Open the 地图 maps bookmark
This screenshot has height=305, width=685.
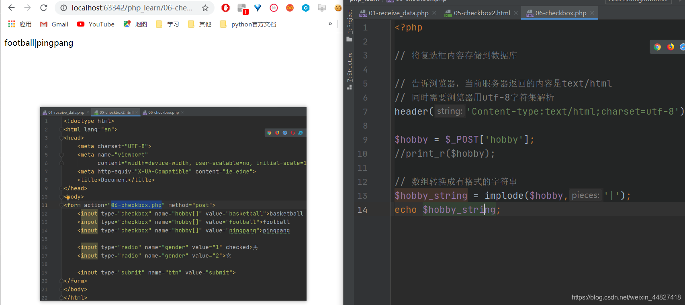click(x=135, y=24)
